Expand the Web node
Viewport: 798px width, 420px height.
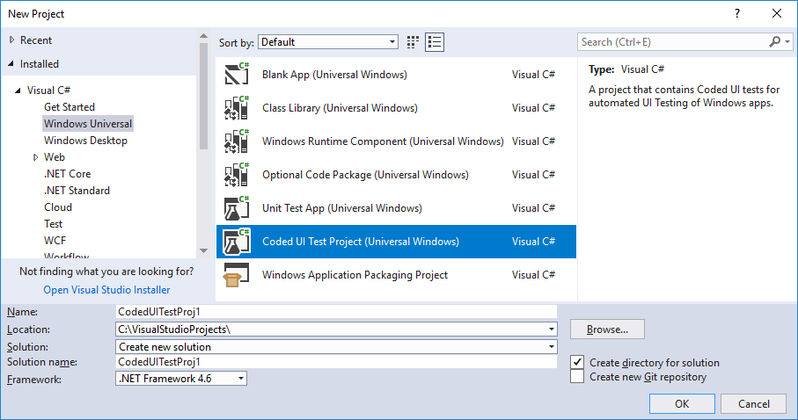click(35, 157)
